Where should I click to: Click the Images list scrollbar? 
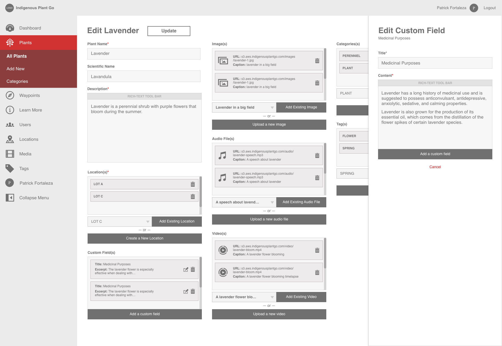[x=325, y=64]
